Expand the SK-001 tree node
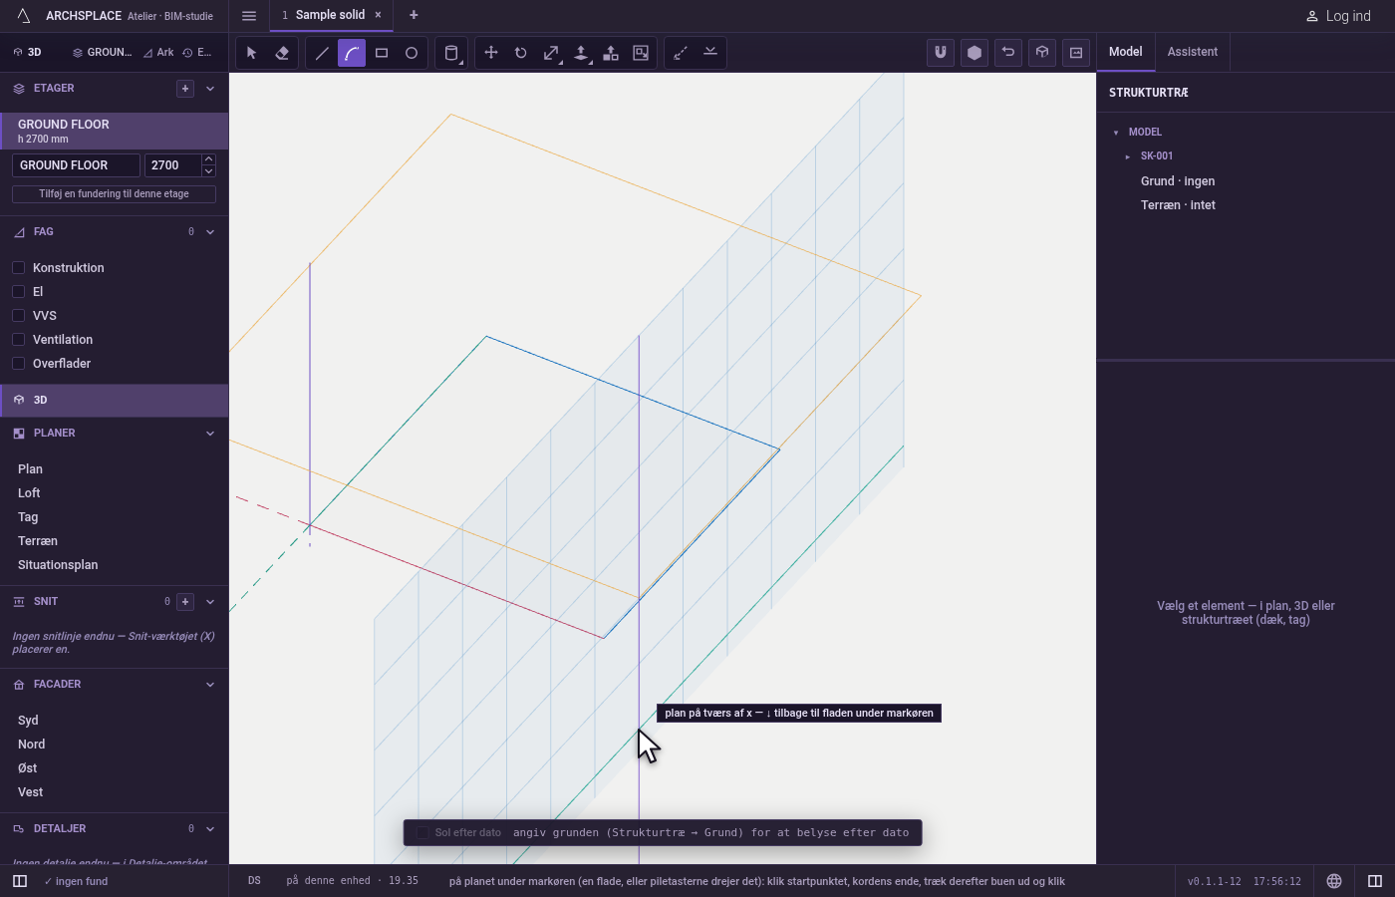Screen dimensions: 1395x897 click(1128, 156)
